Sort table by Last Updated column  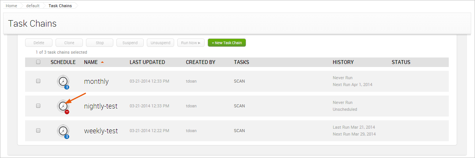point(147,62)
